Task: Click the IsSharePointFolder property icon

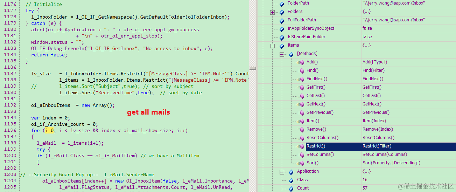Action: 282,37
